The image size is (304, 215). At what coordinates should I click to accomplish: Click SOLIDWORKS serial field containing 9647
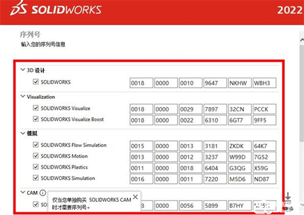215,83
